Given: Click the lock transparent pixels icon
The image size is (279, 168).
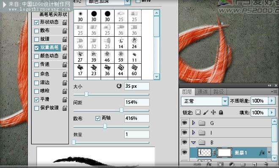Looking at the screenshot, I should pos(198,112).
